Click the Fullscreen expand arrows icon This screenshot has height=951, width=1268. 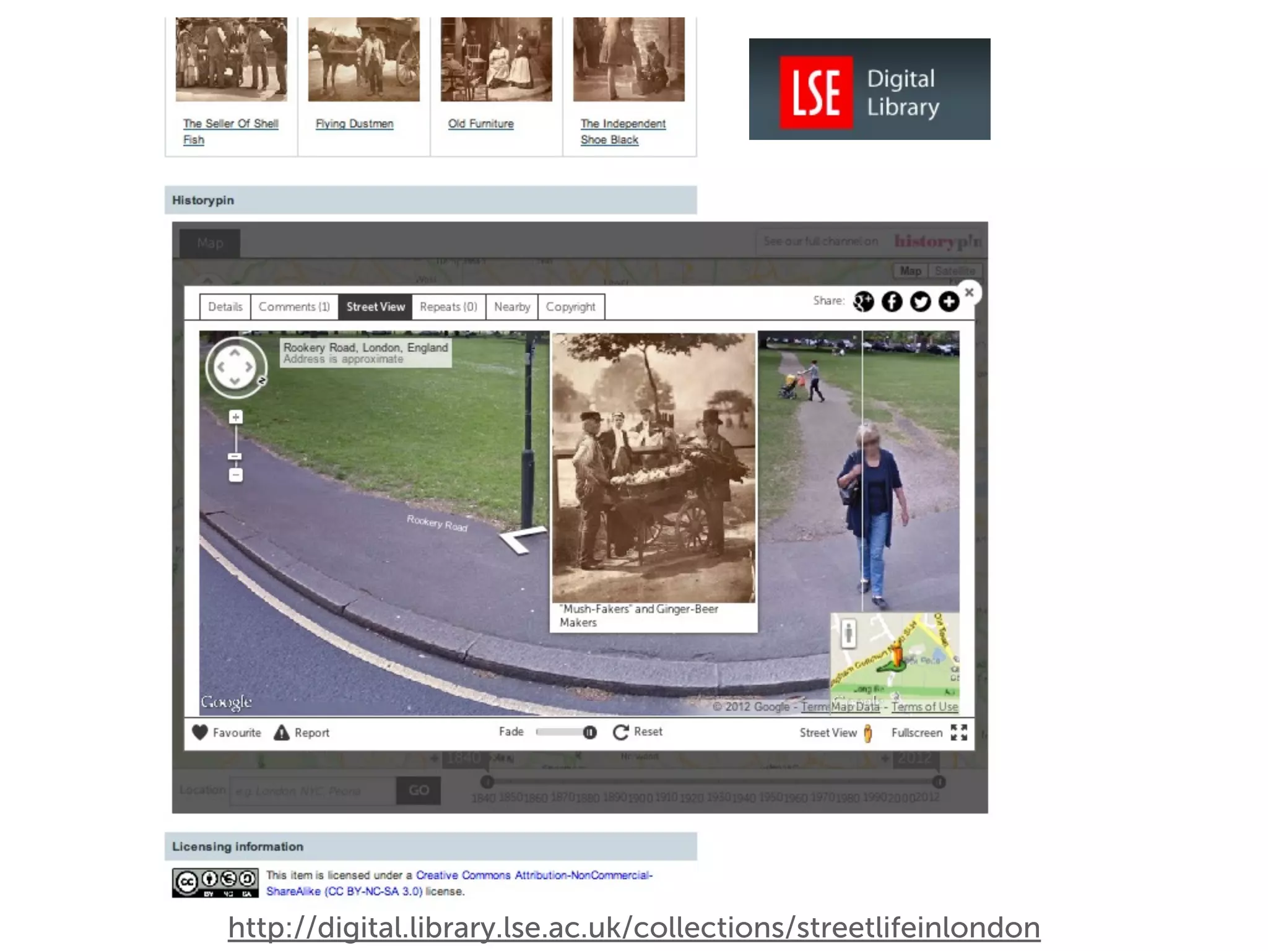[x=959, y=732]
